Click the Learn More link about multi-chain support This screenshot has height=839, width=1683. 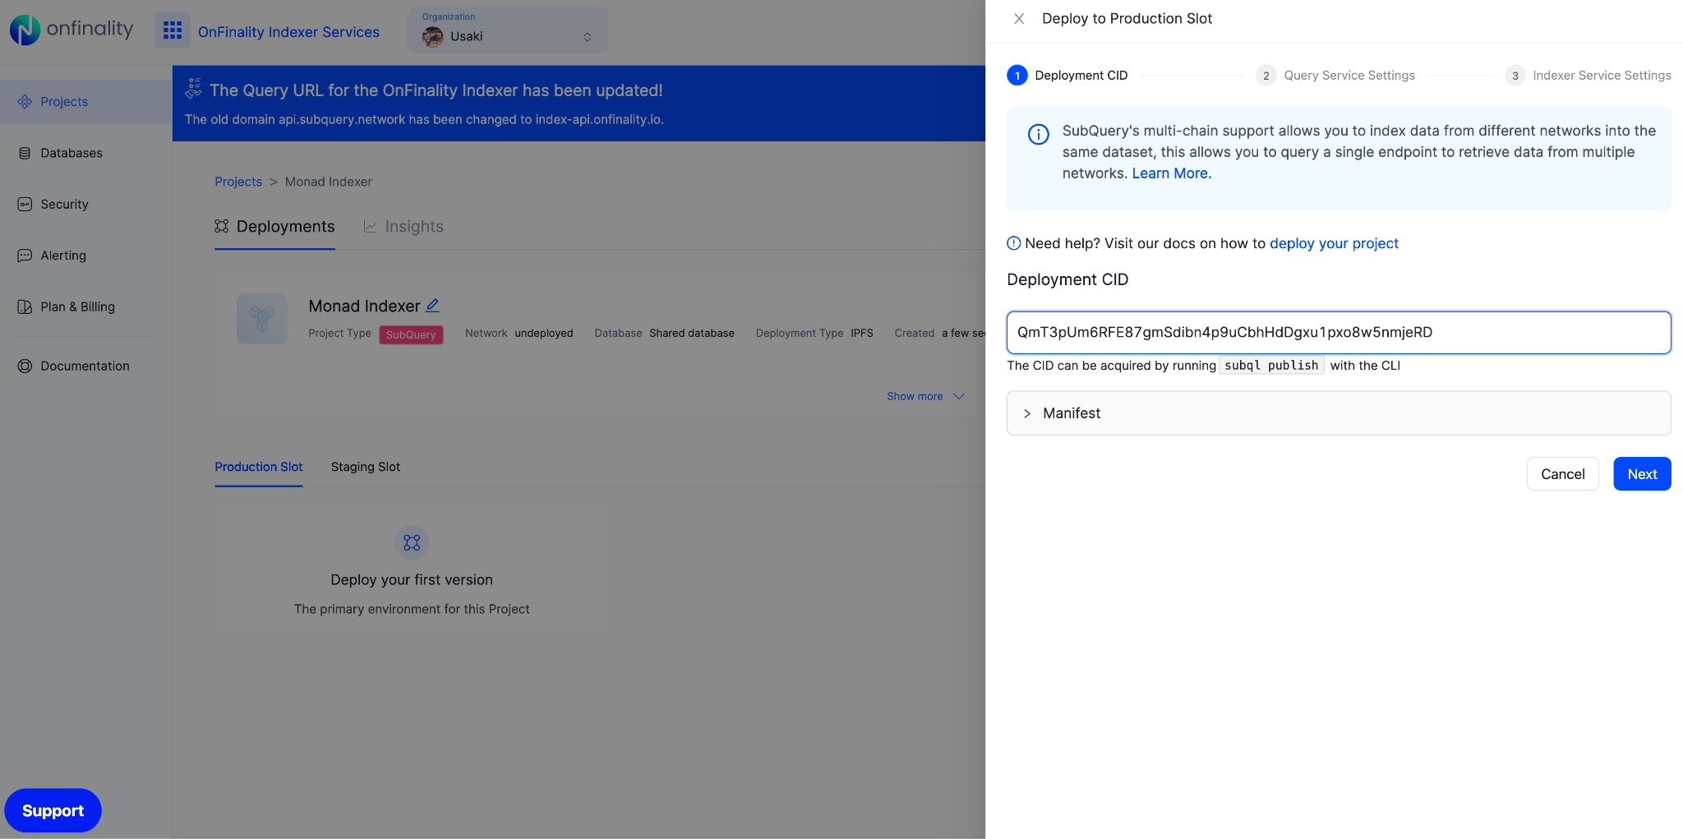[x=1171, y=173]
